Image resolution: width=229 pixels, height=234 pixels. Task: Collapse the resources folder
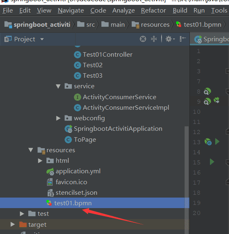[31, 150]
